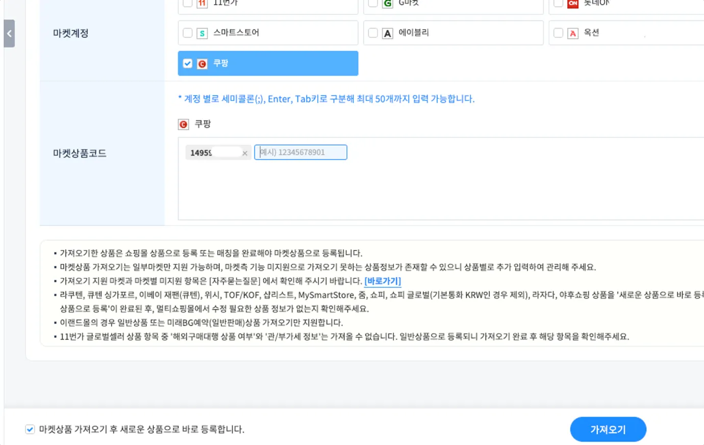Screen dimensions: 704x445
Task: Click the blue semicolon/Enter/Tab input hint text
Action: (x=326, y=99)
